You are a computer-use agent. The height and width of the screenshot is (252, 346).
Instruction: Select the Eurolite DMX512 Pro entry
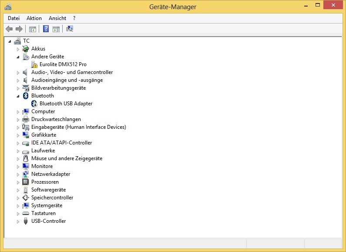[x=63, y=64]
